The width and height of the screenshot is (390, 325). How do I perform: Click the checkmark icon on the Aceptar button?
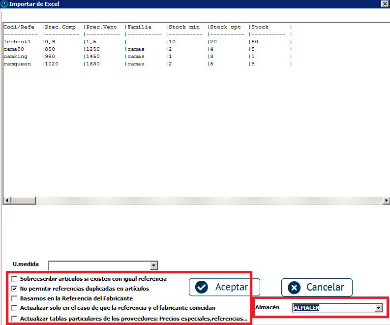[x=202, y=287]
